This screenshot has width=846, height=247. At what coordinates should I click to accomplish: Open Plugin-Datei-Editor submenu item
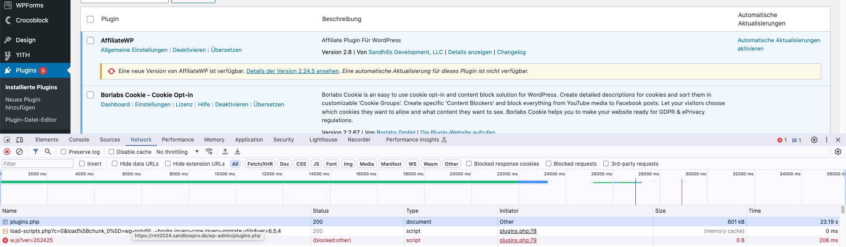point(31,120)
